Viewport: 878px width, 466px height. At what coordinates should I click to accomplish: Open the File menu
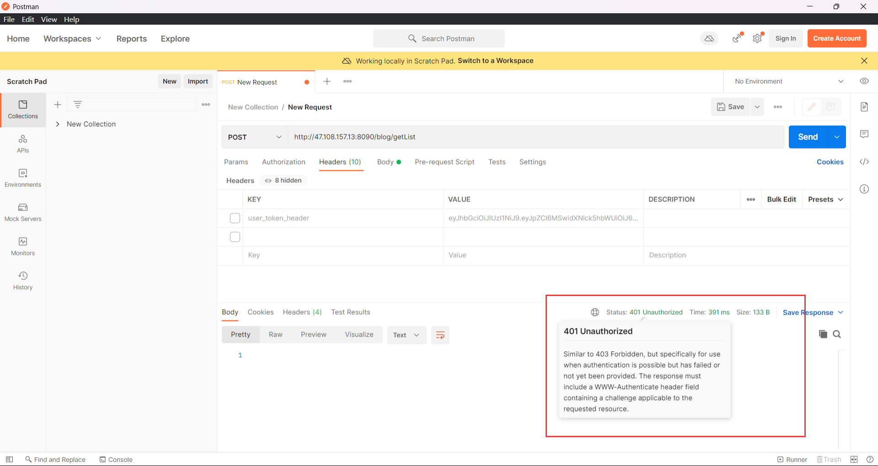[x=9, y=19]
